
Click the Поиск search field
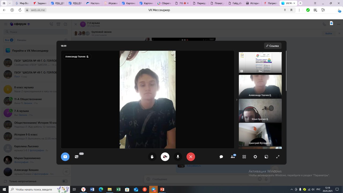(x=36, y=32)
